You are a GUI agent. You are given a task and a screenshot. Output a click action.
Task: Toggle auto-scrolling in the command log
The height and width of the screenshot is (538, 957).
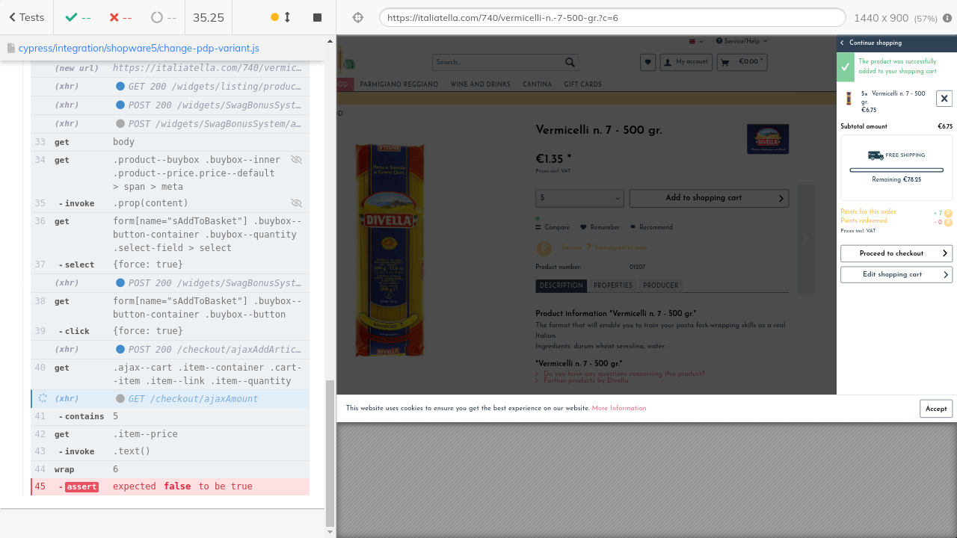click(281, 17)
